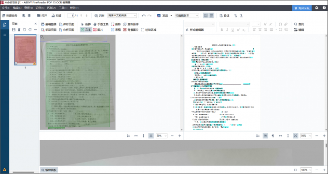Viewport: 328px width, 174px height.
Task: Delete page with Pages panel trash icon
Action: pos(19,30)
